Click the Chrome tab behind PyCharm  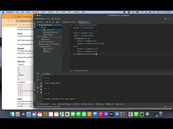(23, 17)
